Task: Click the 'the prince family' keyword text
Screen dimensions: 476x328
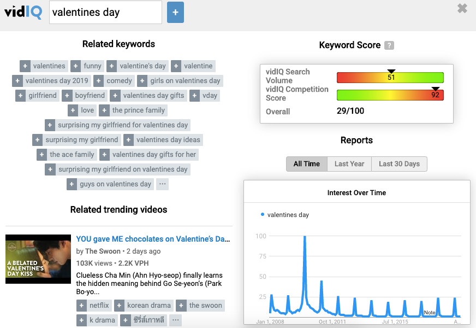Action: click(x=139, y=110)
